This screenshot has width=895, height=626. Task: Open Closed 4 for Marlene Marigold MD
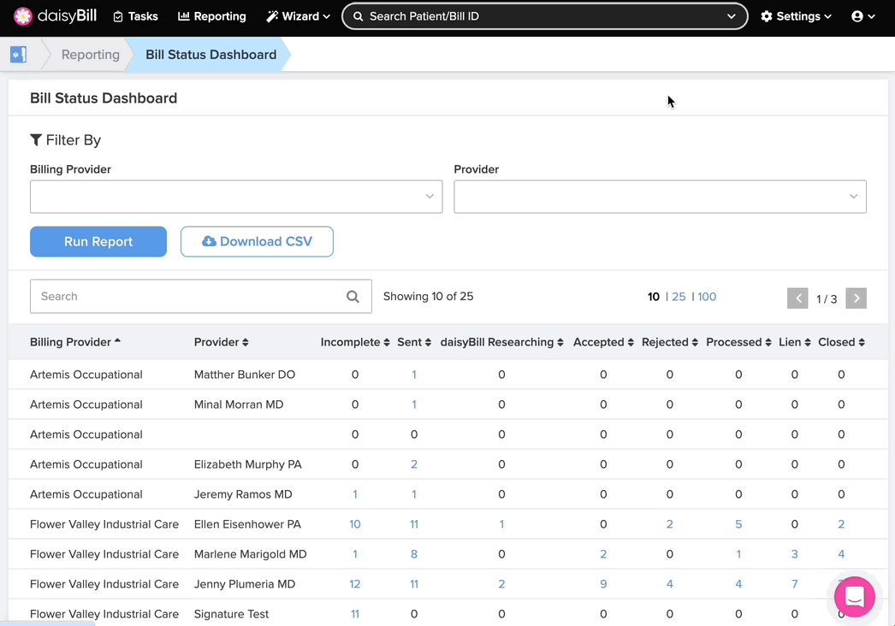tap(841, 554)
